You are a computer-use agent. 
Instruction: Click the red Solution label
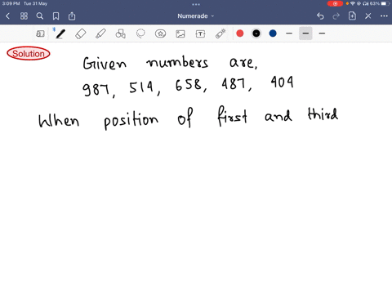coord(29,53)
